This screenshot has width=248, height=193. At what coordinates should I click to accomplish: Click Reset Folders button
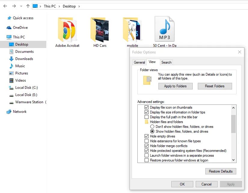point(215,86)
